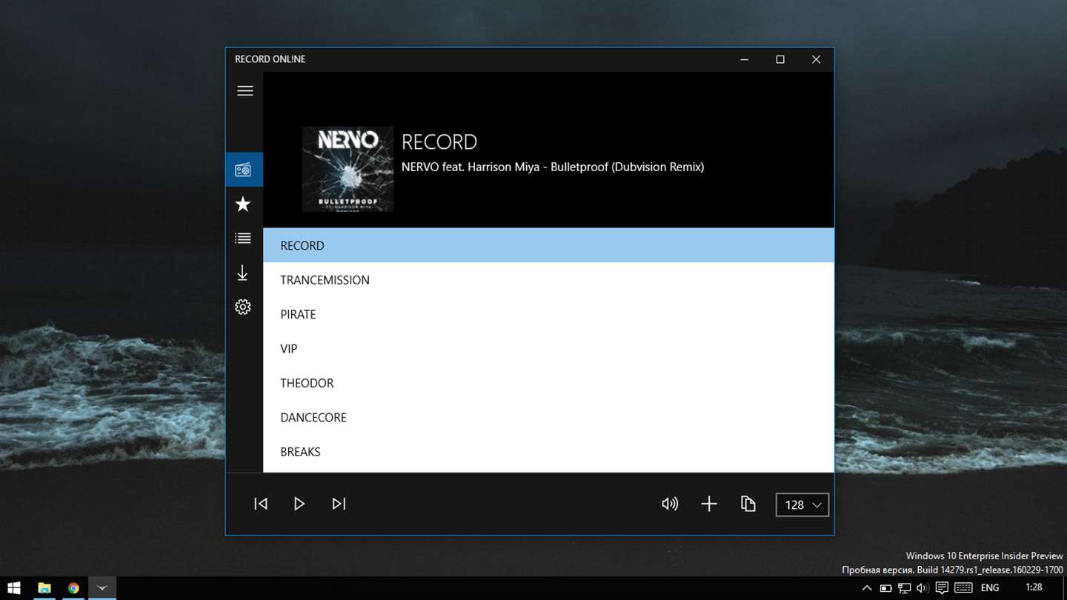Open the Action Center notifications icon

942,588
